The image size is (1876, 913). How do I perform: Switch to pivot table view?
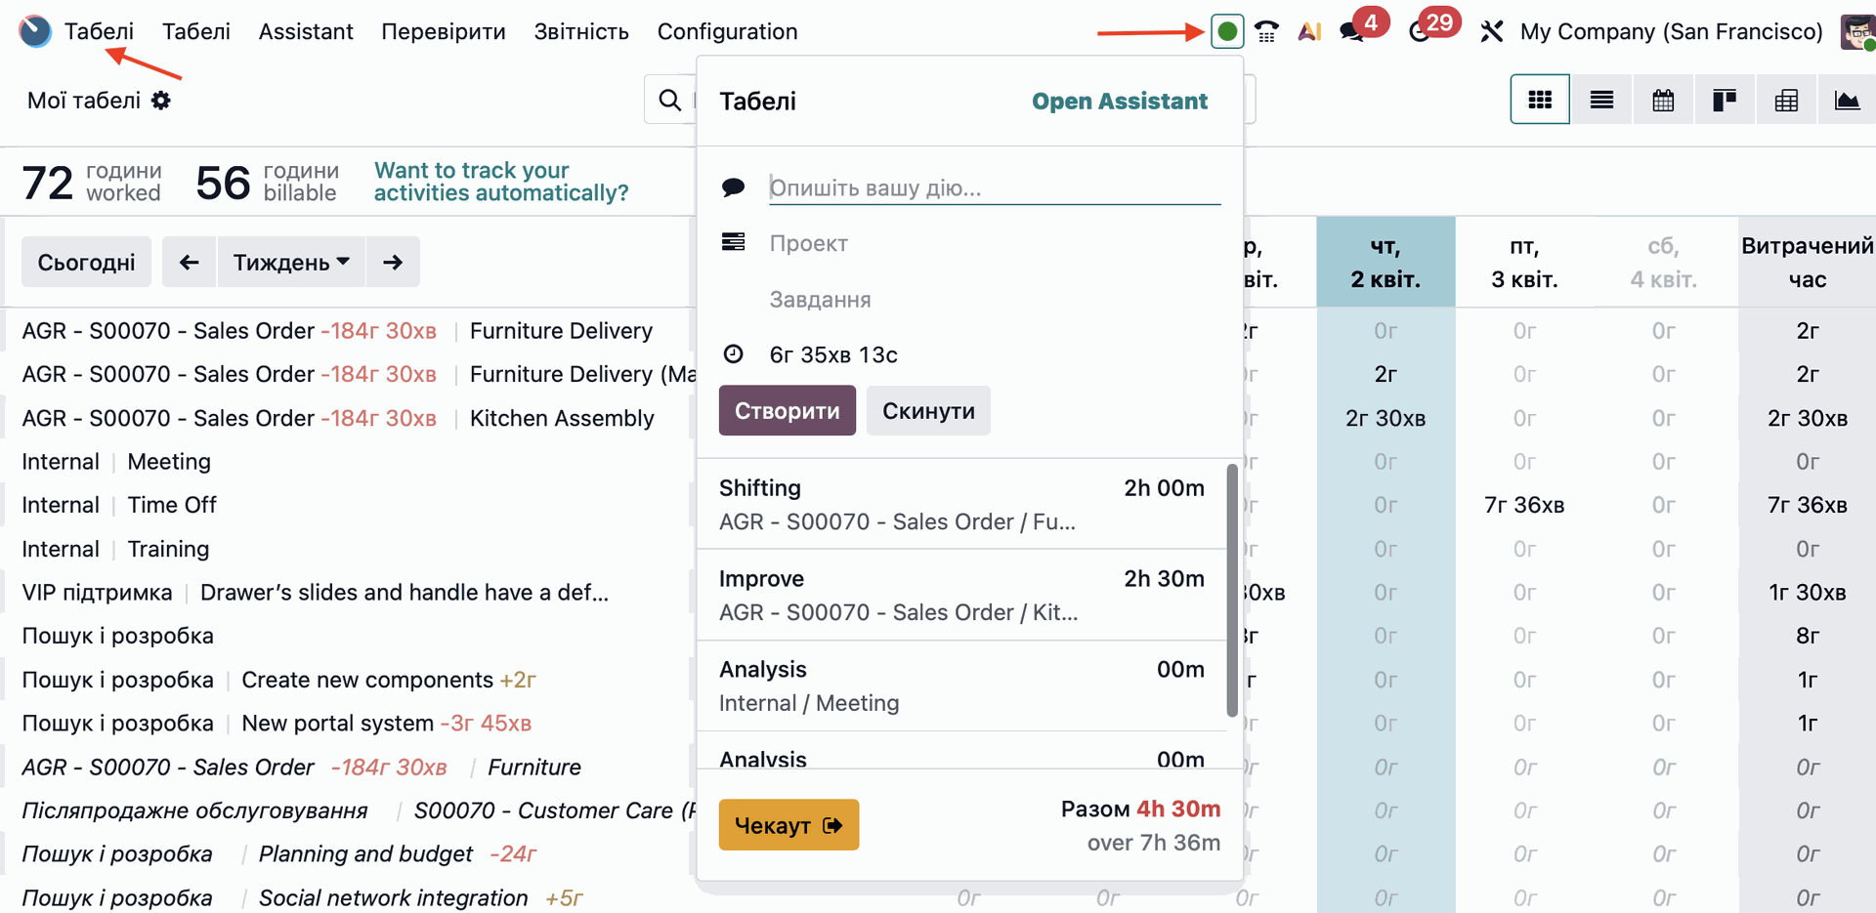pos(1786,100)
